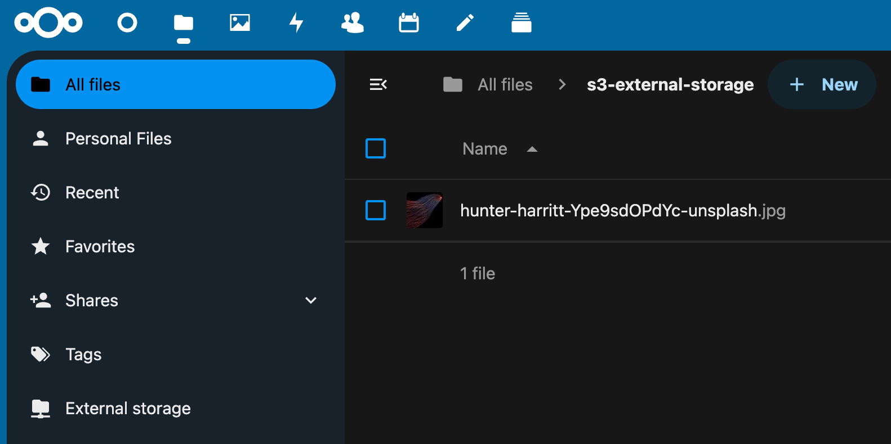Open the Calendar app icon
Viewport: 891px width, 444px height.
click(x=409, y=22)
